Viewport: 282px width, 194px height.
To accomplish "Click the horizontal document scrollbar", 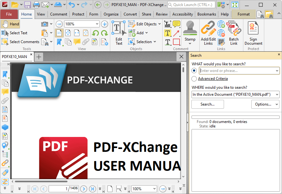I will coord(42,181).
